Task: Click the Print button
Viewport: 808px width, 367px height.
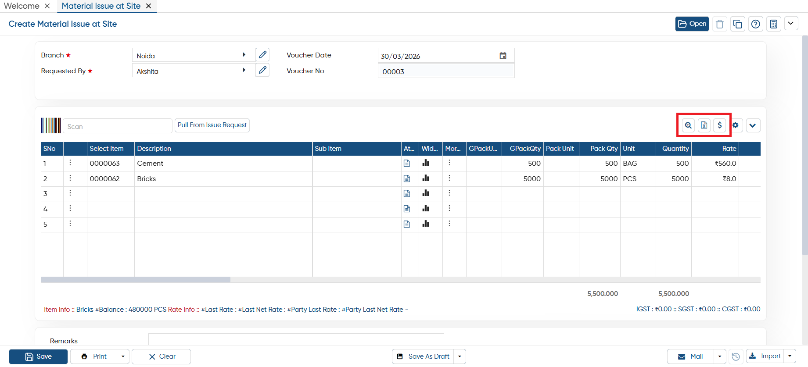Action: click(94, 356)
